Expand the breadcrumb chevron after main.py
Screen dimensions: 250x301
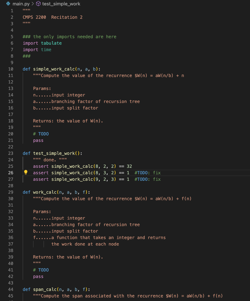(33, 4)
